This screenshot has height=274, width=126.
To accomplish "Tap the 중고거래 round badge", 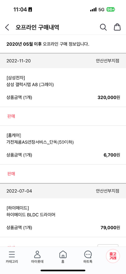I will tap(113, 256).
